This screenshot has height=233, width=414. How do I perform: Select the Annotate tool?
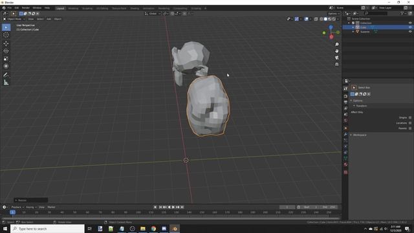pos(6,75)
